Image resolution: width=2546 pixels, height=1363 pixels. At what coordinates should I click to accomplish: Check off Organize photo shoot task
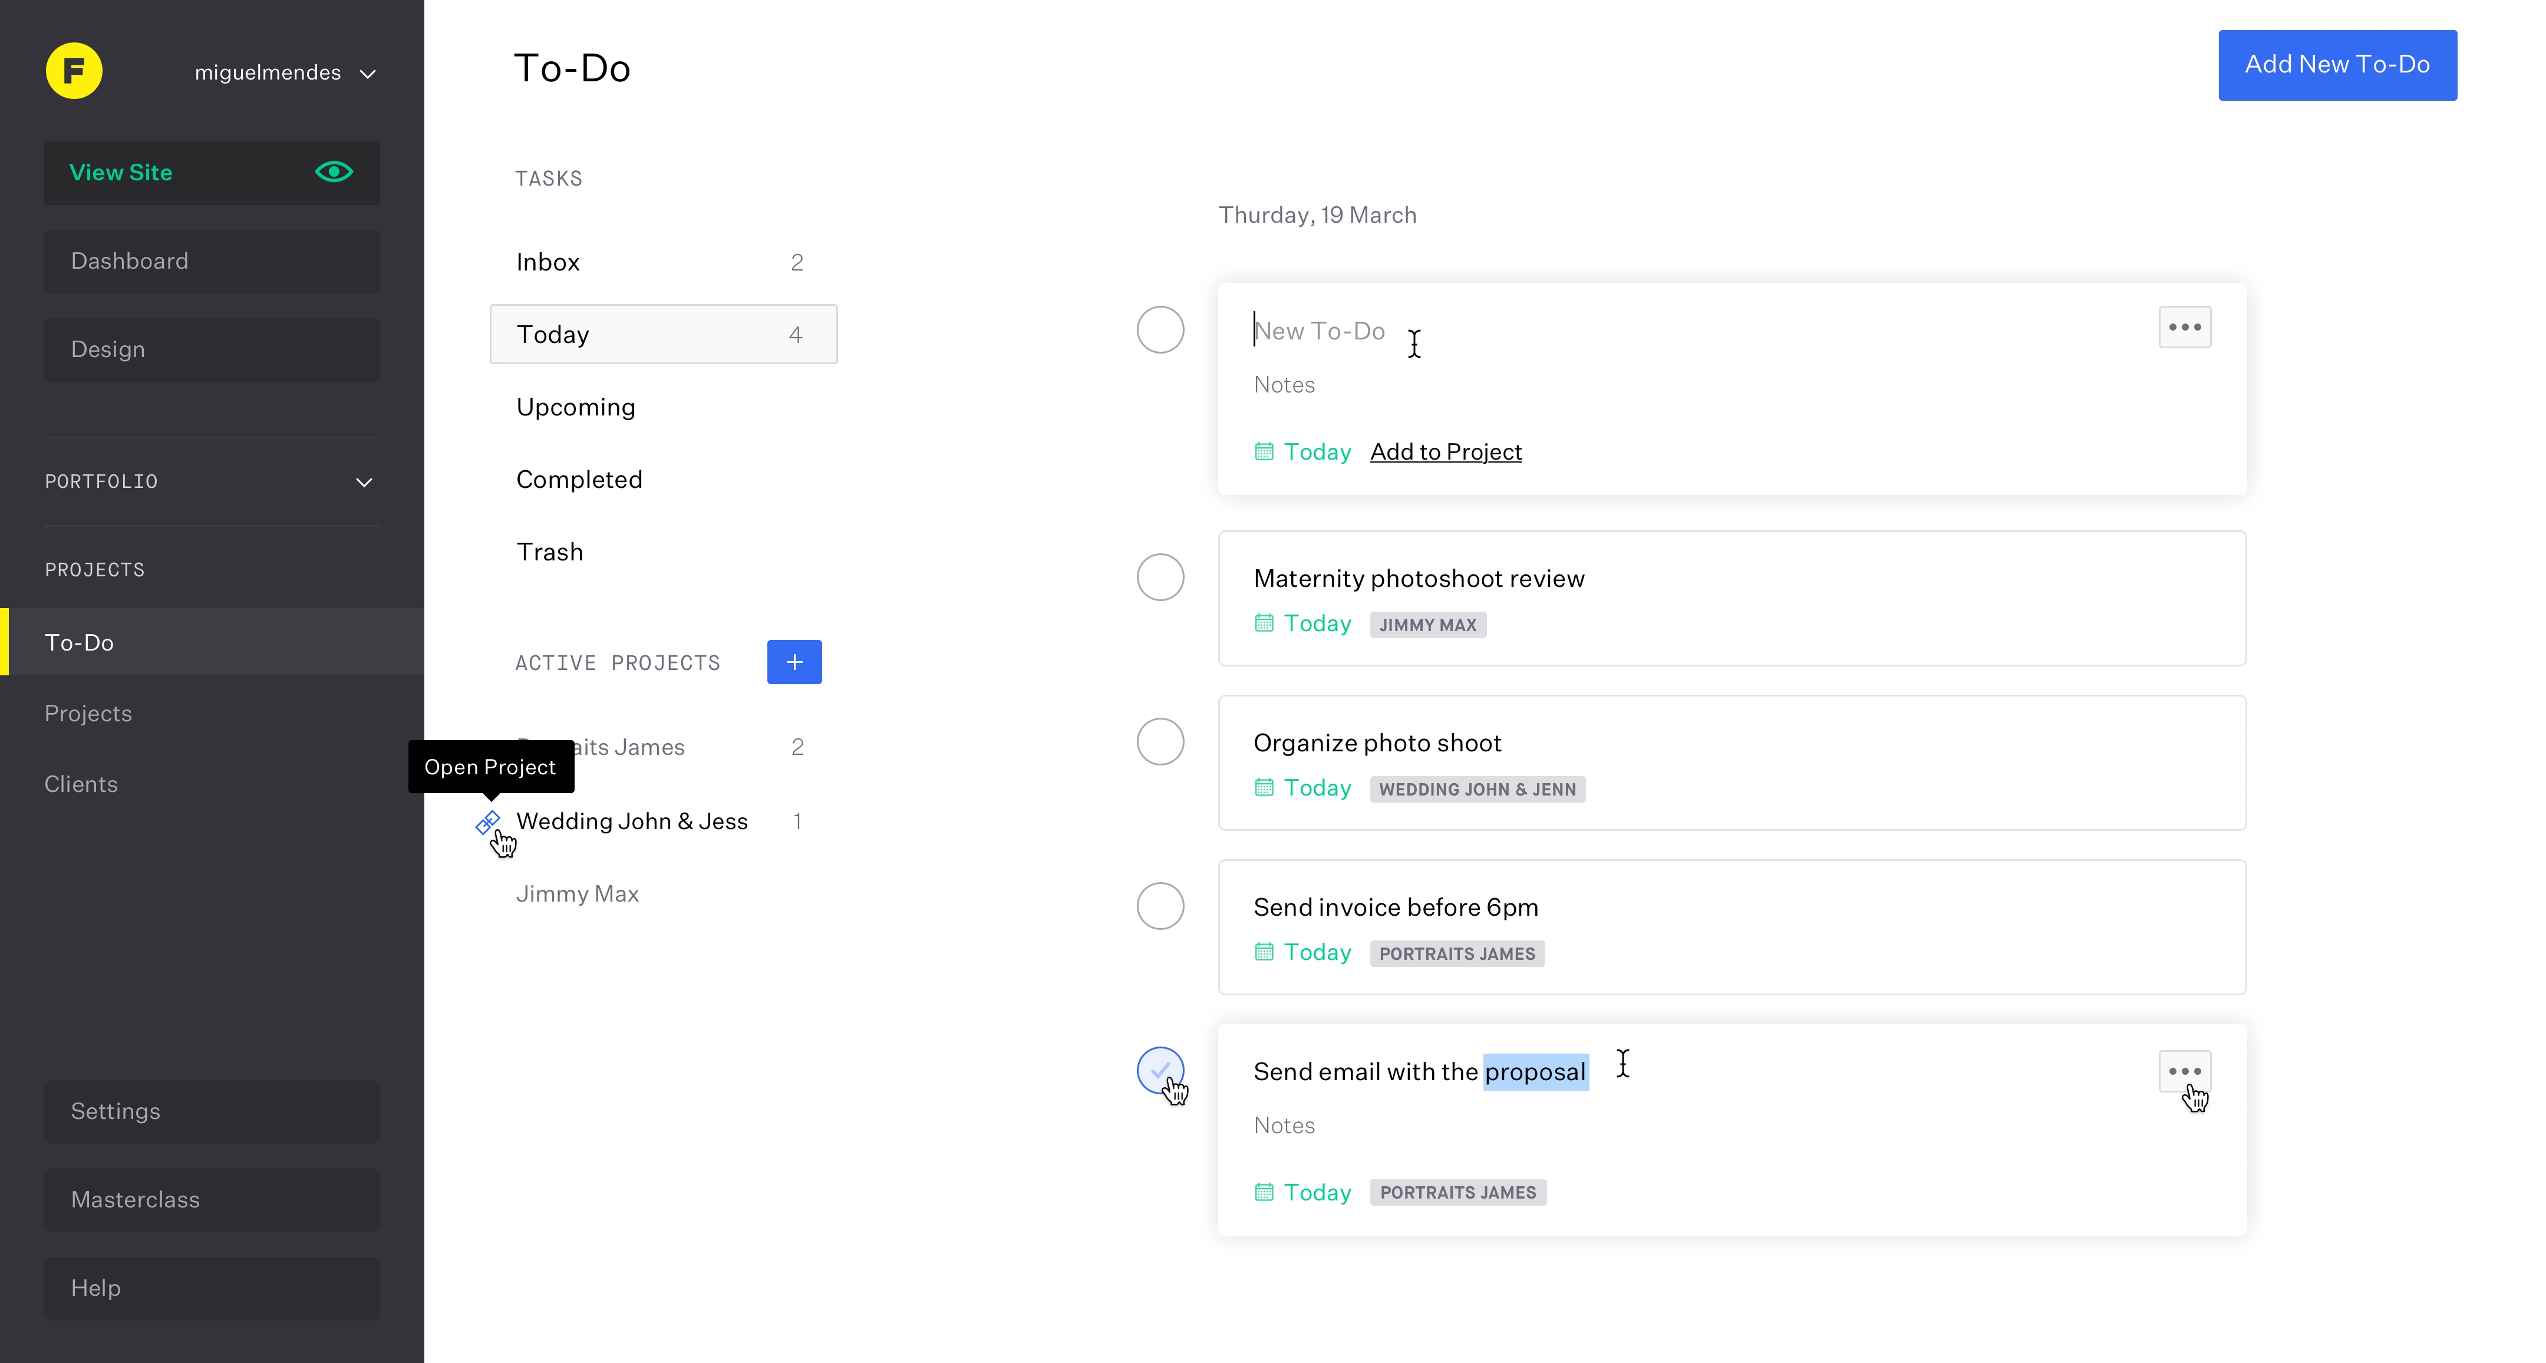coord(1160,741)
